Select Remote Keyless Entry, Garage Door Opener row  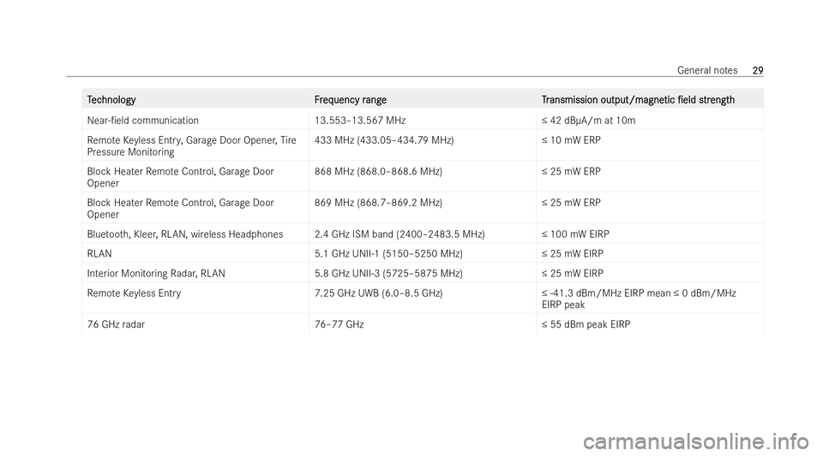coord(423,145)
